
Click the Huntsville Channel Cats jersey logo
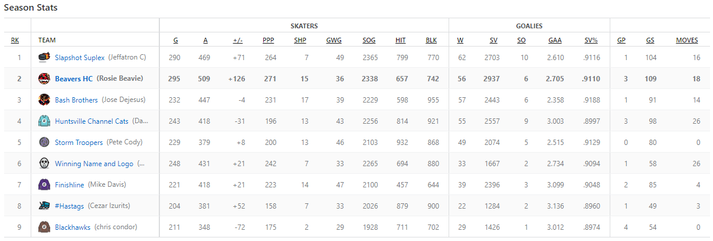click(44, 121)
